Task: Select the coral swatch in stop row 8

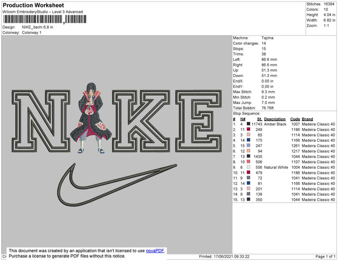Action: click(248, 161)
